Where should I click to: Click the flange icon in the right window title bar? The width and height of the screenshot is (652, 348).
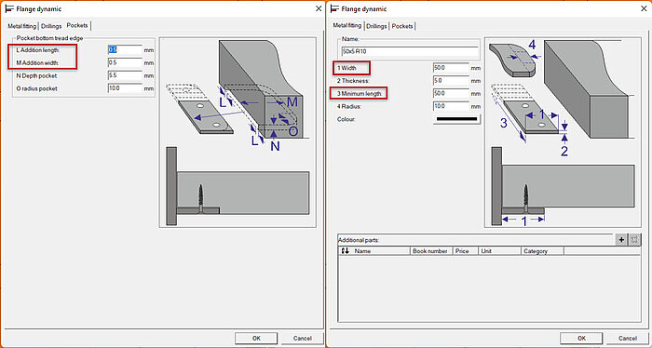tap(333, 8)
